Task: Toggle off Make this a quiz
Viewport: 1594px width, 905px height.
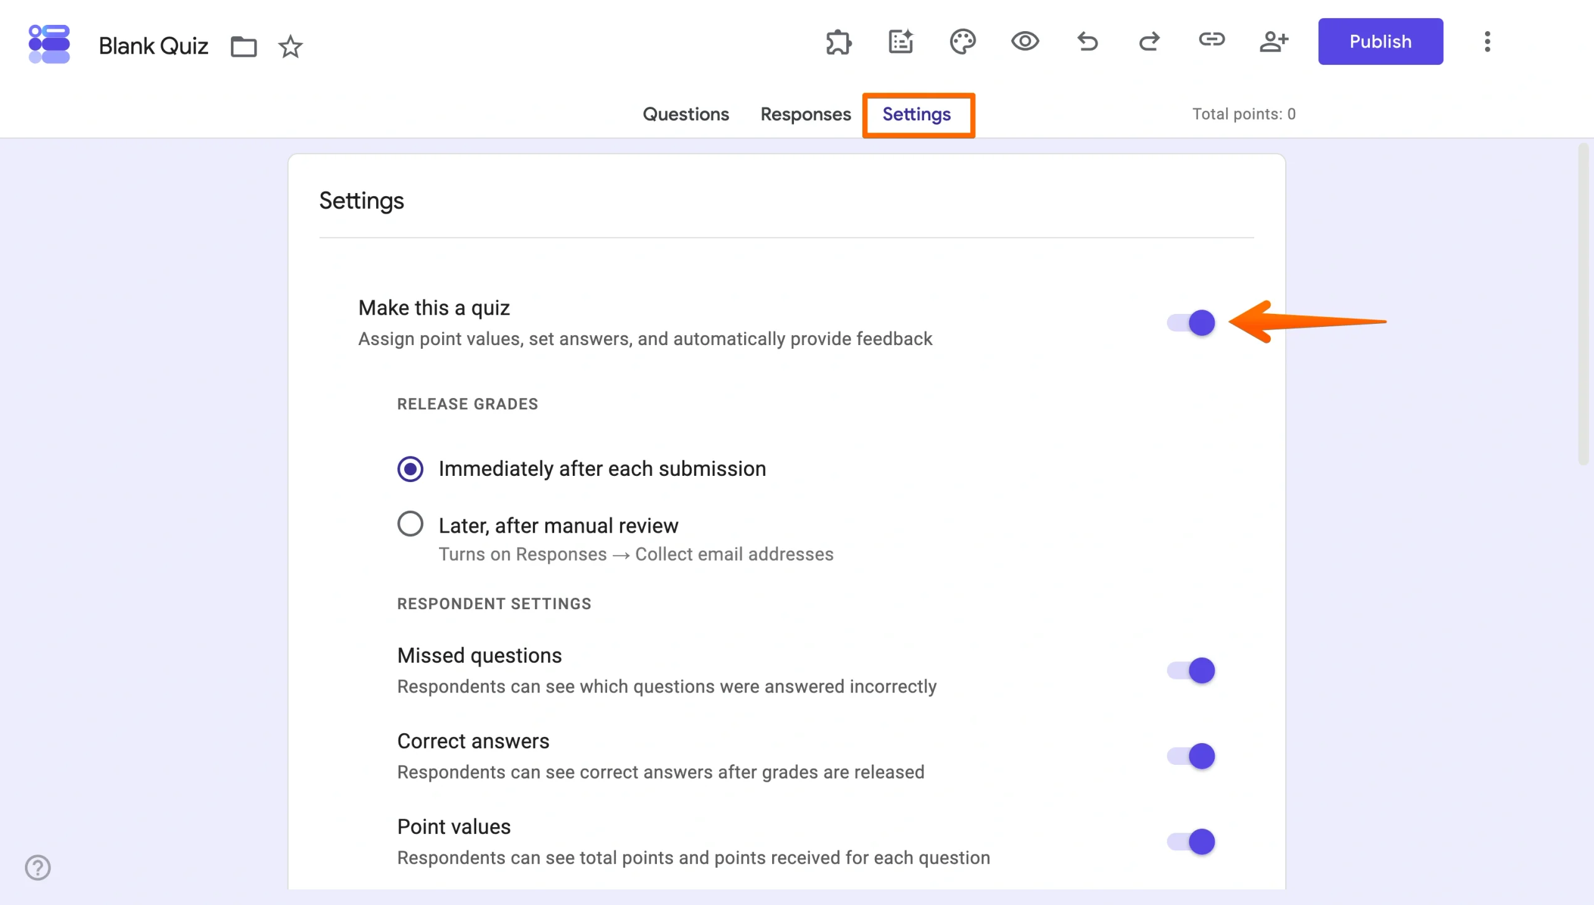Action: 1191,323
